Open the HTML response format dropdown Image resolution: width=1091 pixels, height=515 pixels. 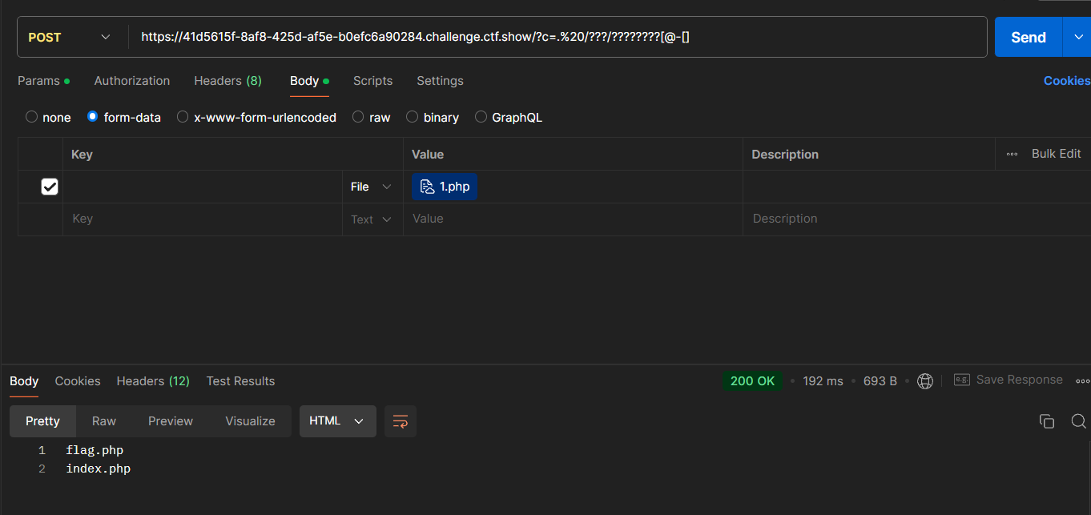click(337, 421)
